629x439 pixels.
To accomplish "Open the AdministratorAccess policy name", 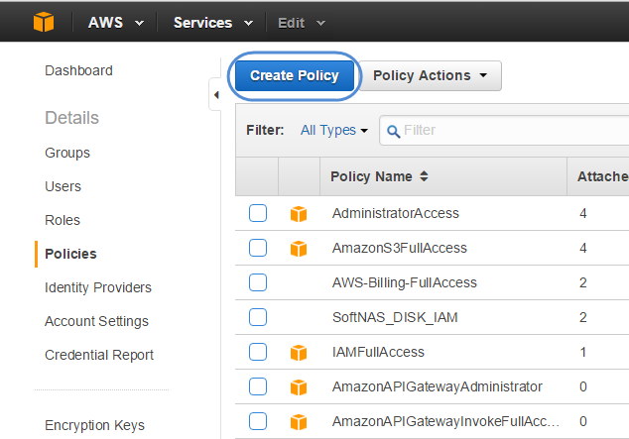I will point(396,213).
